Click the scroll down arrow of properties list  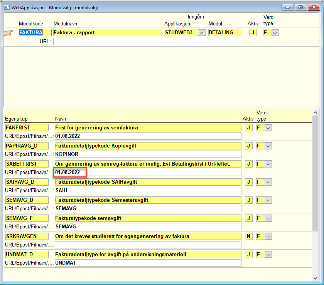tap(315, 278)
